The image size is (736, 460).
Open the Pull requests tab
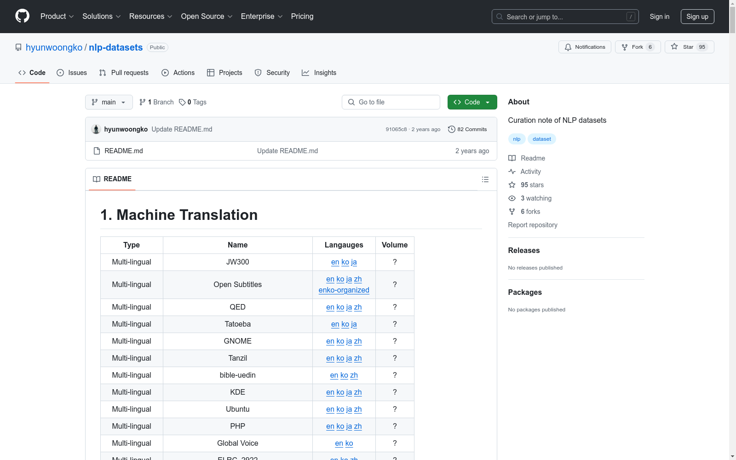(x=124, y=73)
